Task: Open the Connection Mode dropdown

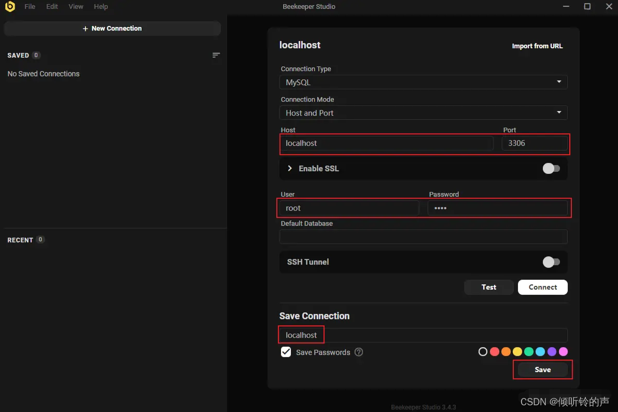Action: [x=423, y=113]
